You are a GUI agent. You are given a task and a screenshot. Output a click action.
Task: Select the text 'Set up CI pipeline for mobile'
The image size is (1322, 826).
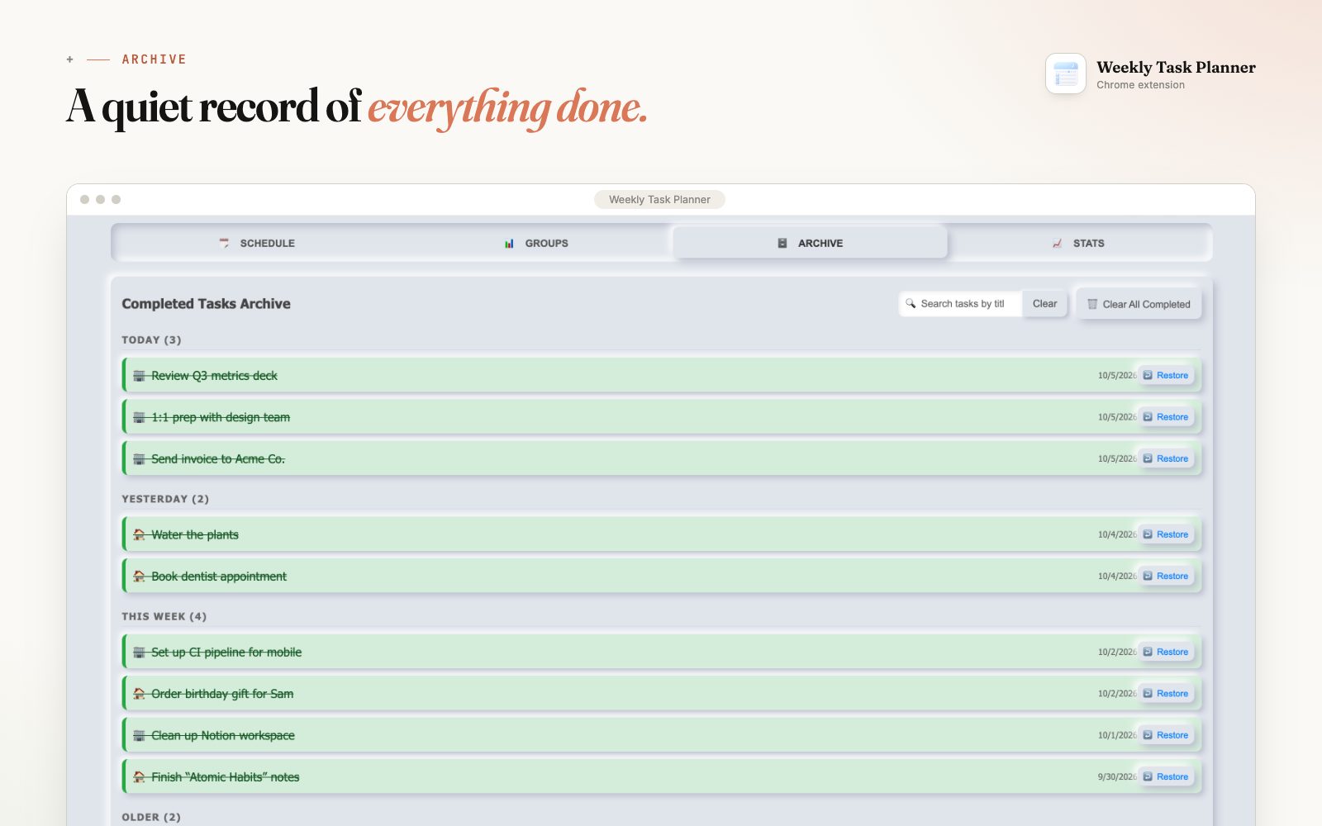226,653
